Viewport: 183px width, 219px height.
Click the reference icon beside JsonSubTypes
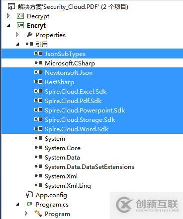38,54
